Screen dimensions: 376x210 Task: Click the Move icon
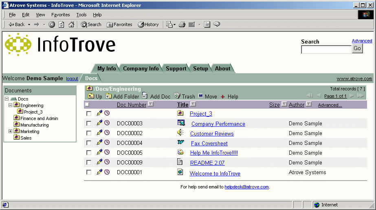(201, 96)
